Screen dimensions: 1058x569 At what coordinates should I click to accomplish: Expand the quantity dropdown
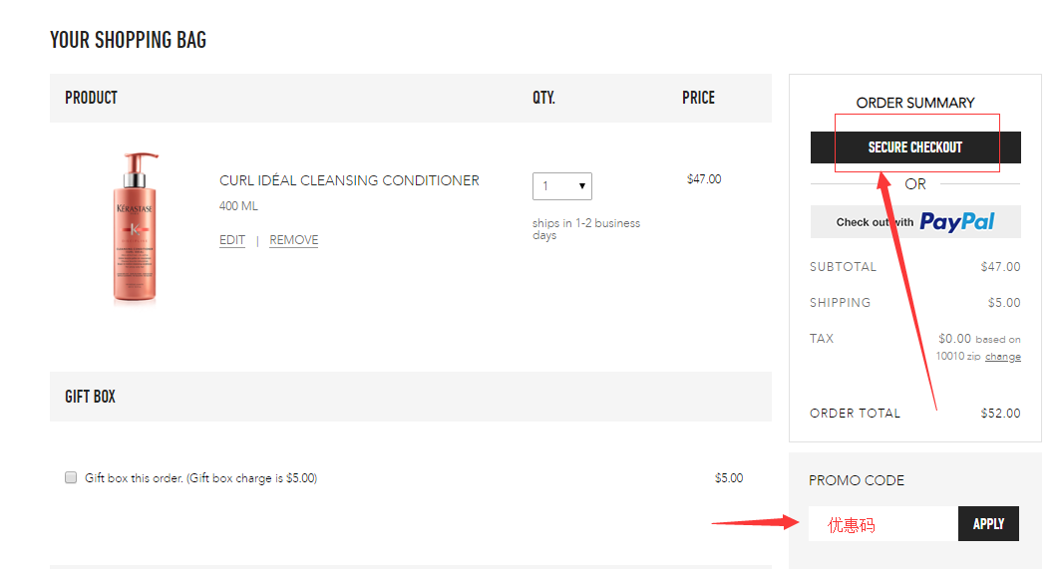pyautogui.click(x=562, y=186)
